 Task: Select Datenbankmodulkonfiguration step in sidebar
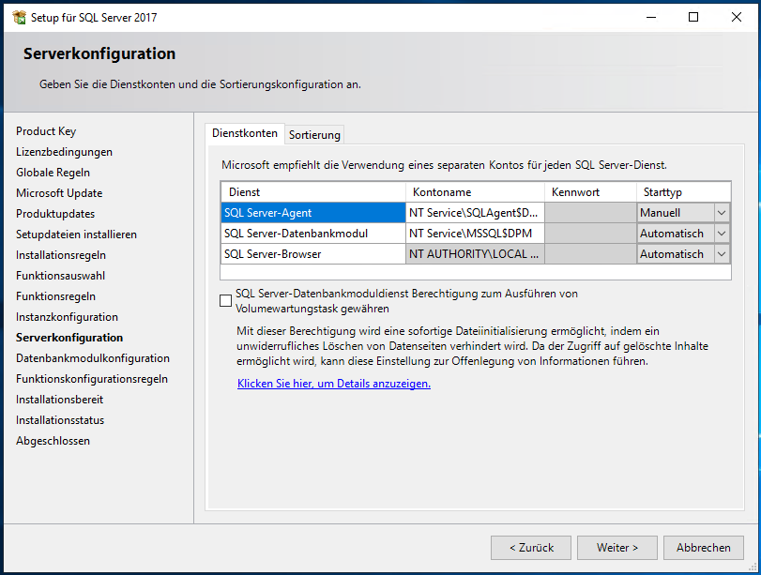(x=93, y=358)
